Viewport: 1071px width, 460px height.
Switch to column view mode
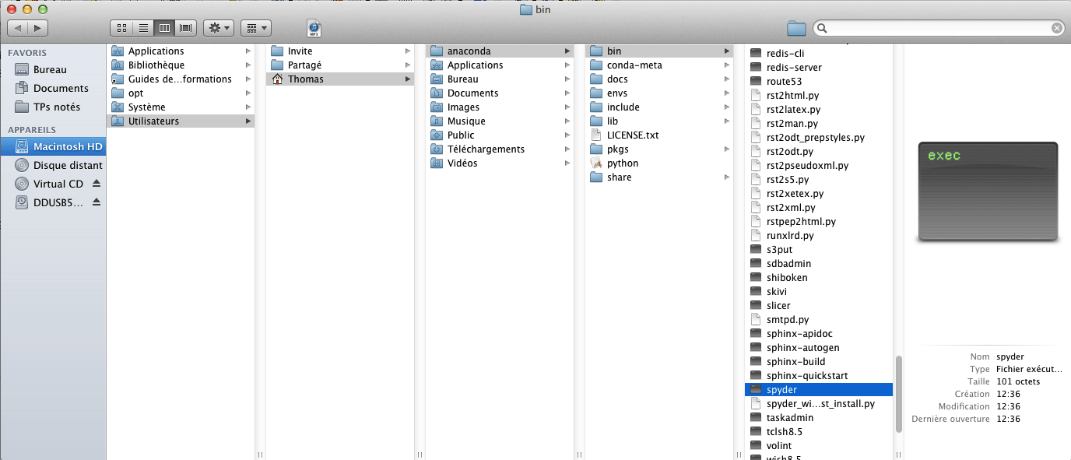164,28
